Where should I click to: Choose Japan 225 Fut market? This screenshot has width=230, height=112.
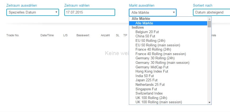tap(146, 80)
